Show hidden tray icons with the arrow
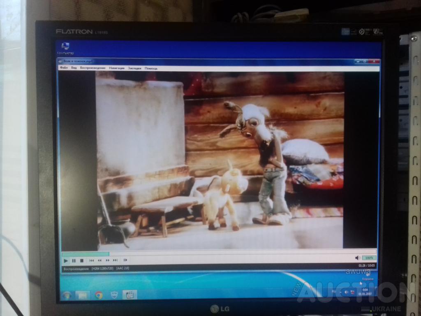Screen dimensions: 421x316 coord(341,292)
